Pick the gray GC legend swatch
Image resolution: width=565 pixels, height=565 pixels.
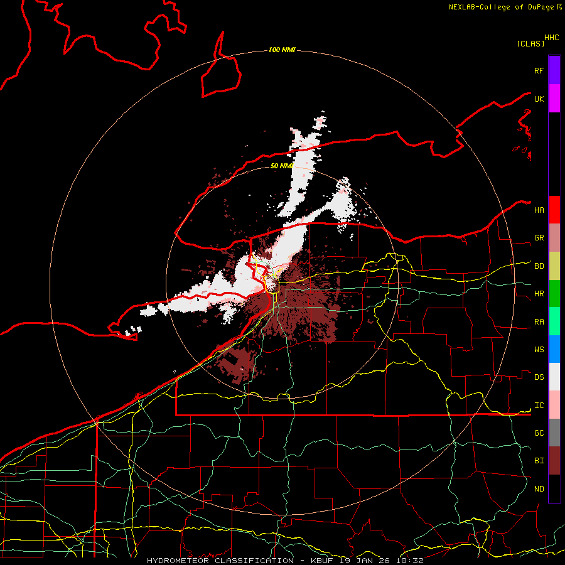coord(554,433)
